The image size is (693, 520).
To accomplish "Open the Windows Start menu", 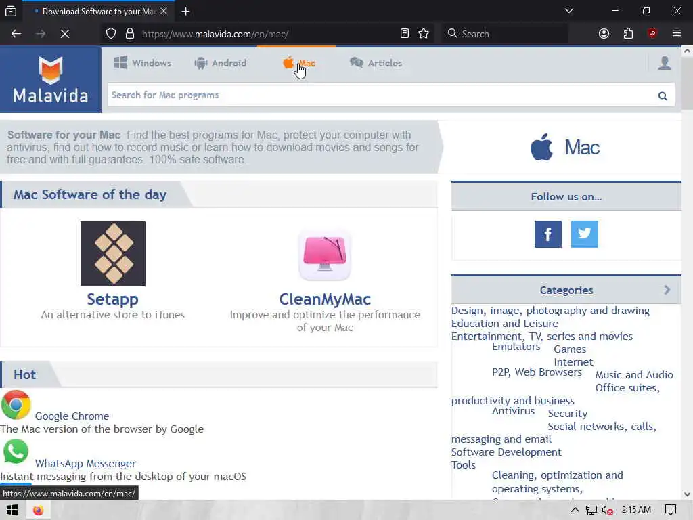I will click(12, 511).
